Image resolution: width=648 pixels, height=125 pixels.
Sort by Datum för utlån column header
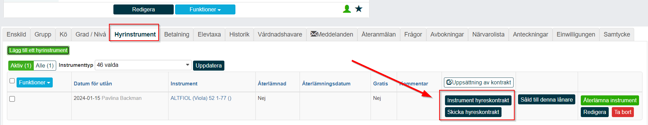pyautogui.click(x=93, y=84)
